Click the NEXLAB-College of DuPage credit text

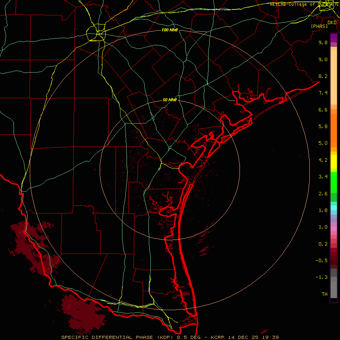coord(304,4)
